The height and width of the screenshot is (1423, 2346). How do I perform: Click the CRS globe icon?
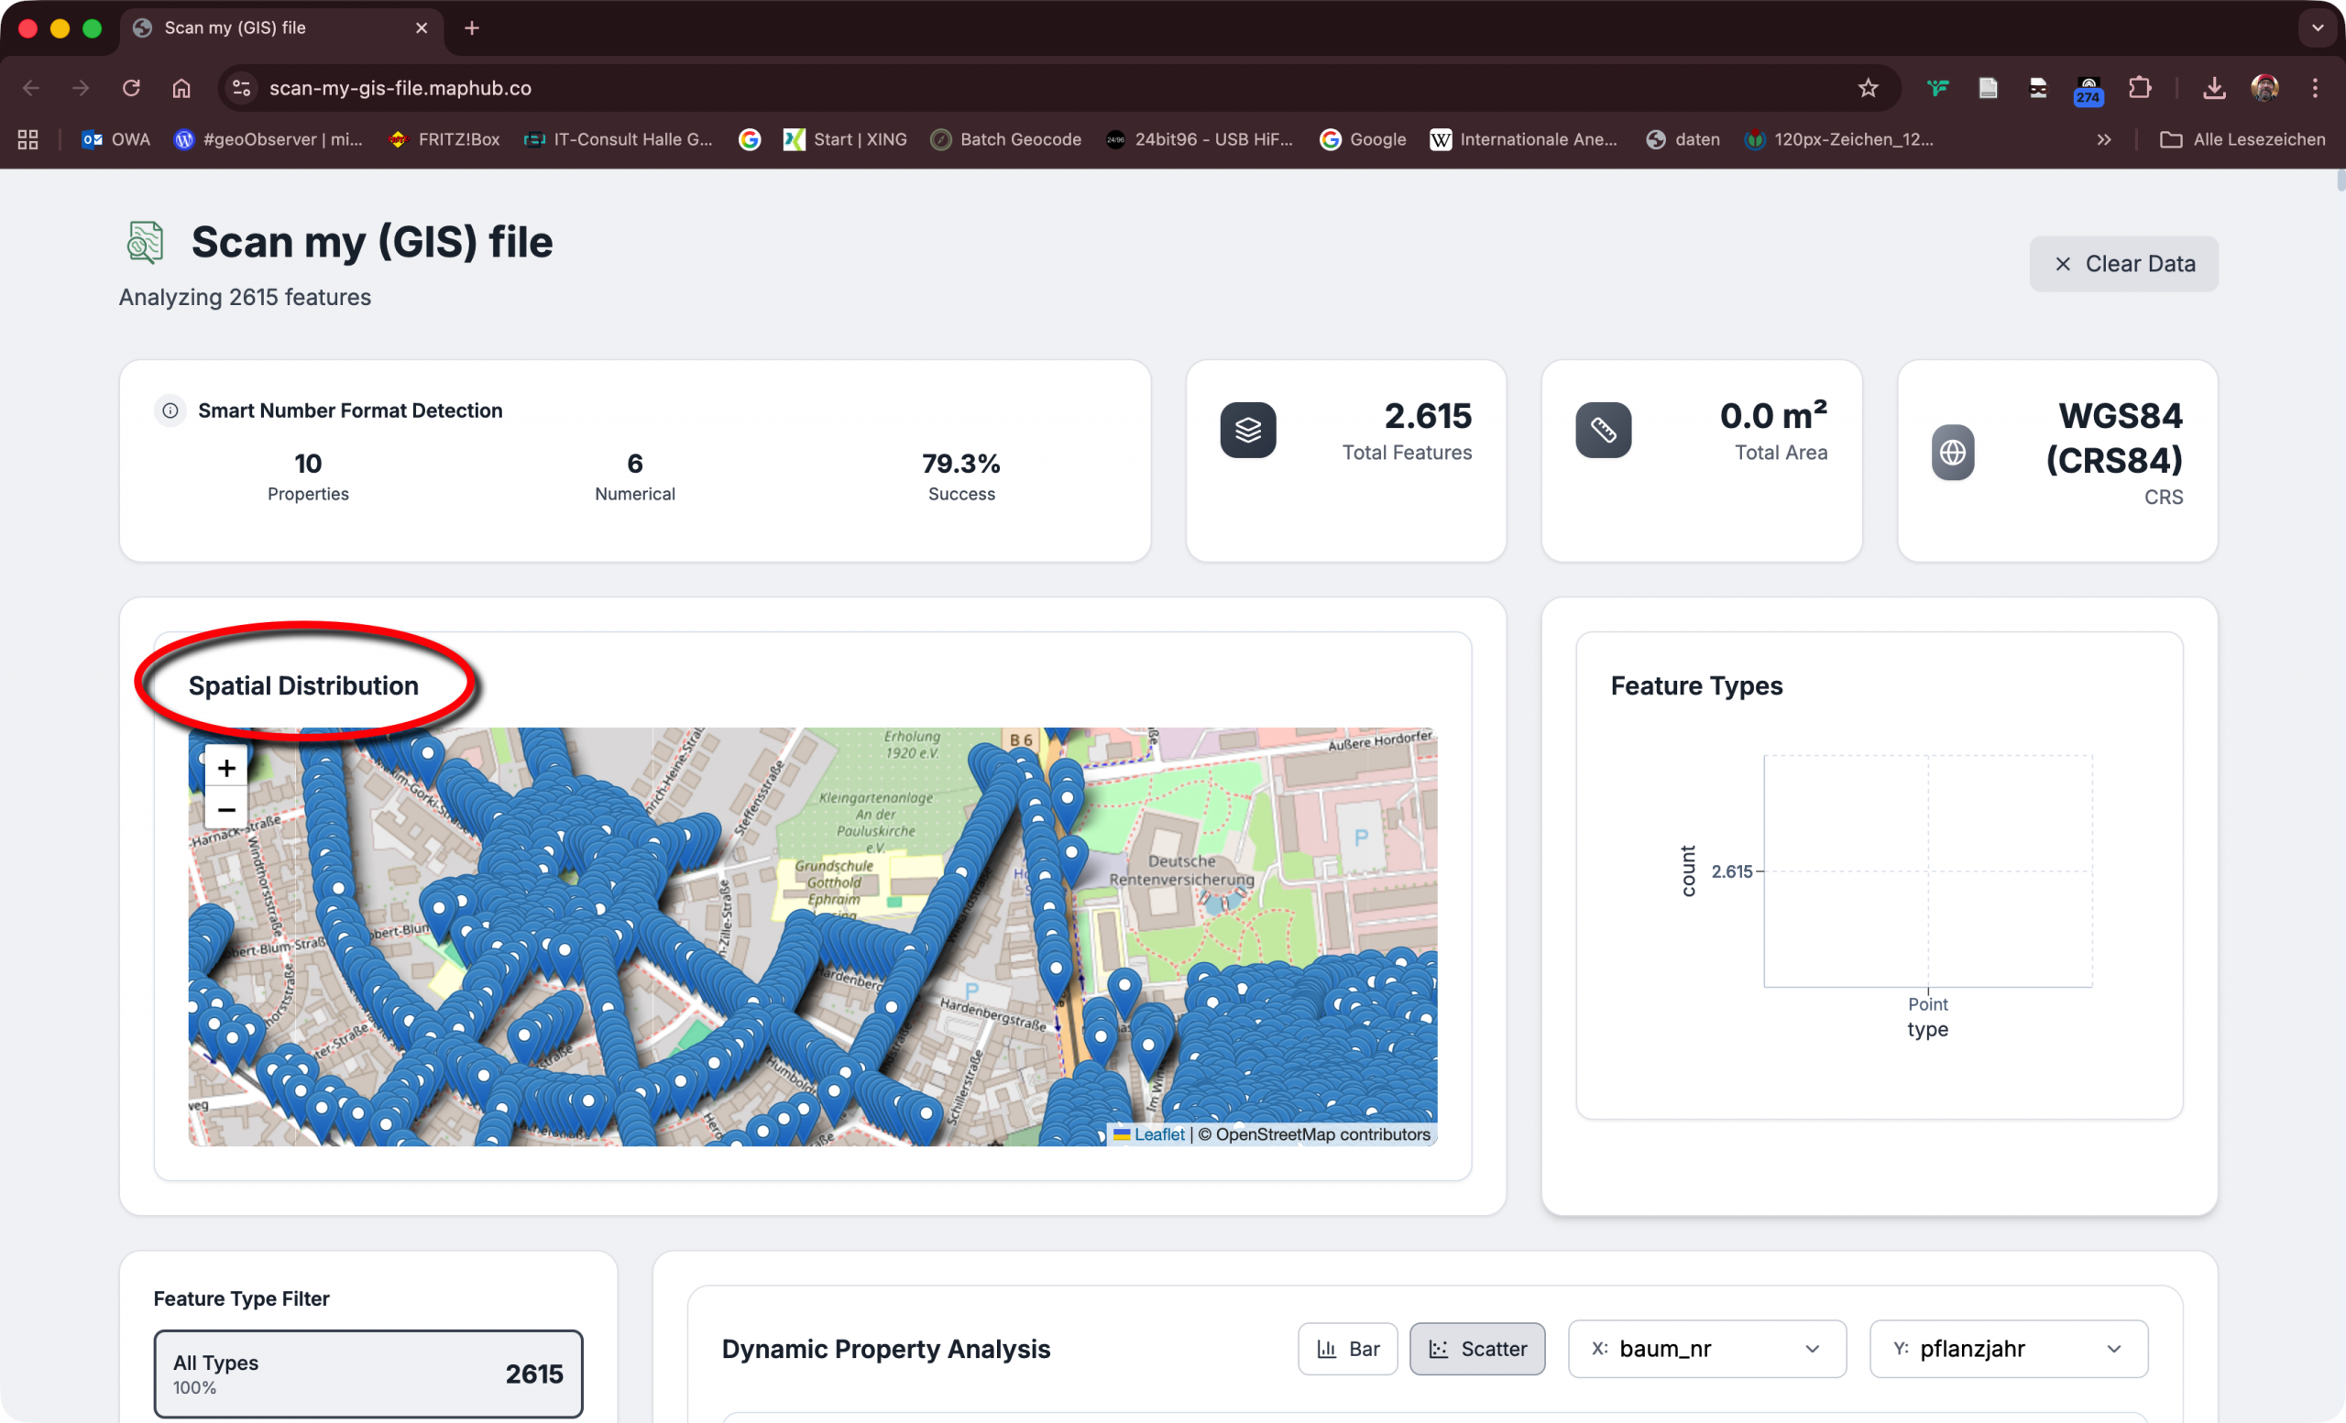(1952, 452)
